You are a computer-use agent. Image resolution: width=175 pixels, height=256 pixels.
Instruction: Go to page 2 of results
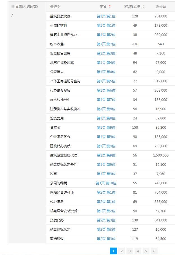[x=121, y=251]
